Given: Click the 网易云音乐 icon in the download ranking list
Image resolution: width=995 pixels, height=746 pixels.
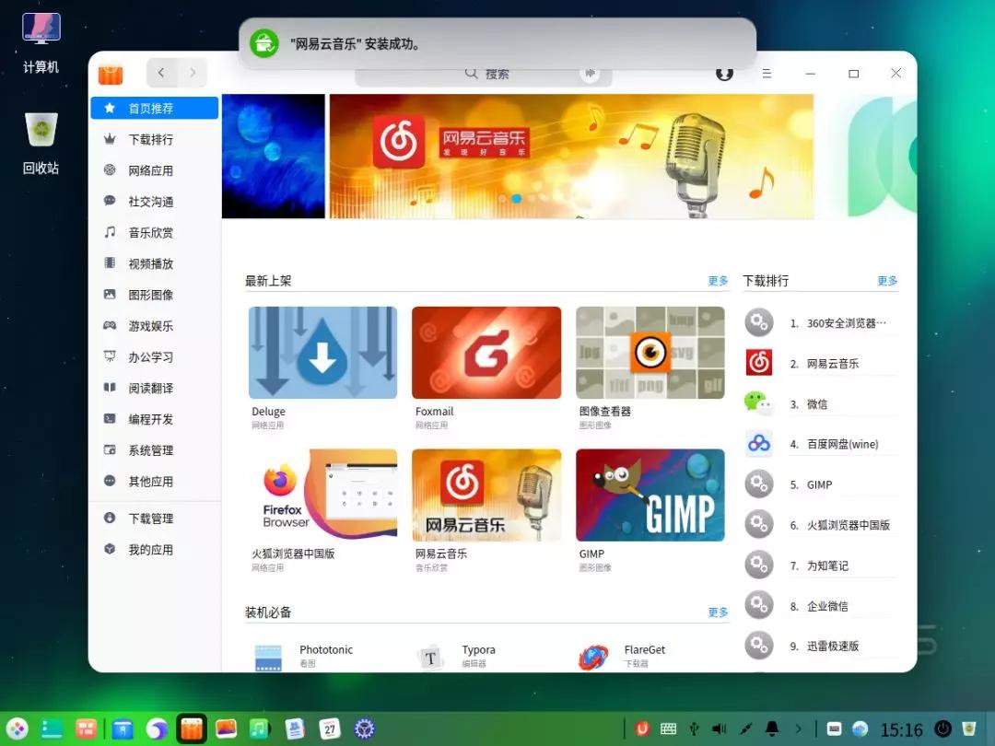Looking at the screenshot, I should (x=758, y=363).
